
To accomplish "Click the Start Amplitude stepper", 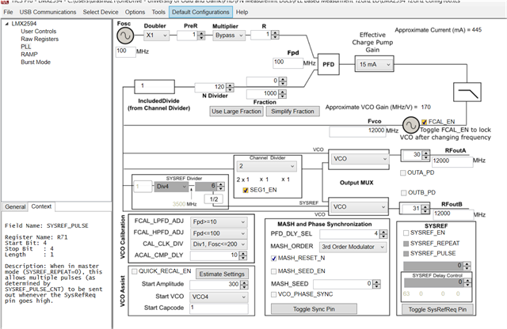I will (x=244, y=285).
